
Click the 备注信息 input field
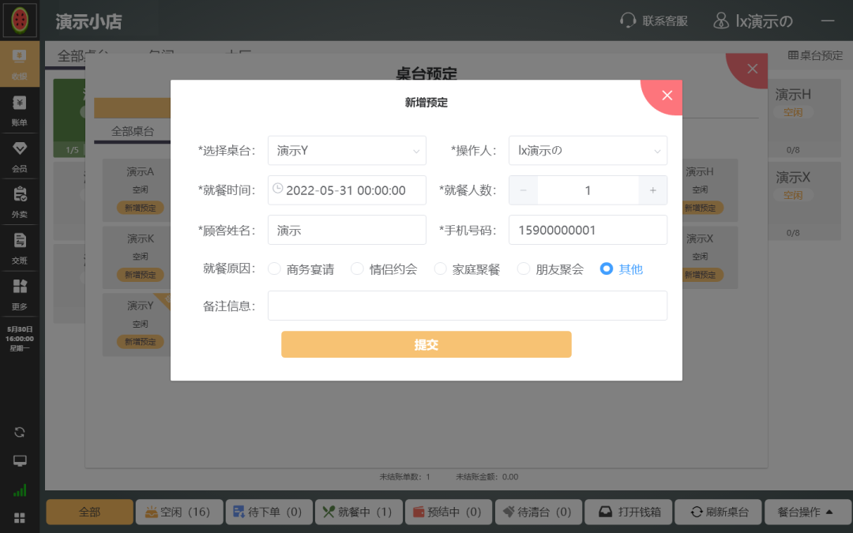click(468, 306)
